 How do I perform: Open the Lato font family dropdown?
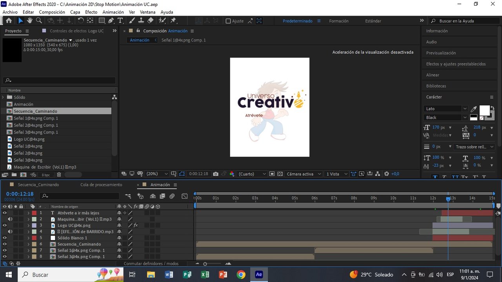(x=446, y=109)
